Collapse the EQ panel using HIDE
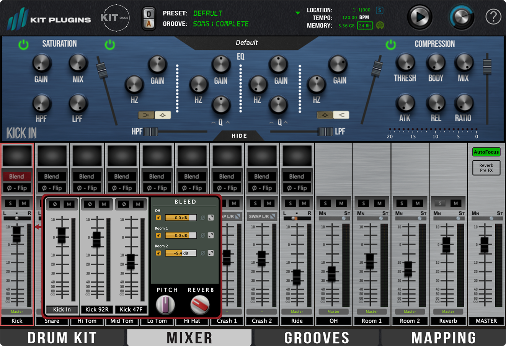This screenshot has width=506, height=346. pos(239,135)
